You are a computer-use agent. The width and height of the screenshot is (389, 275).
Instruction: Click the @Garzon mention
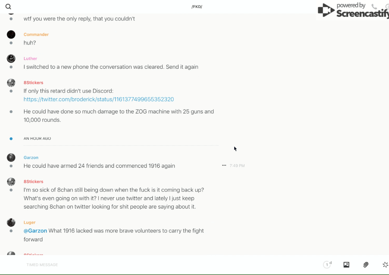[35, 231]
